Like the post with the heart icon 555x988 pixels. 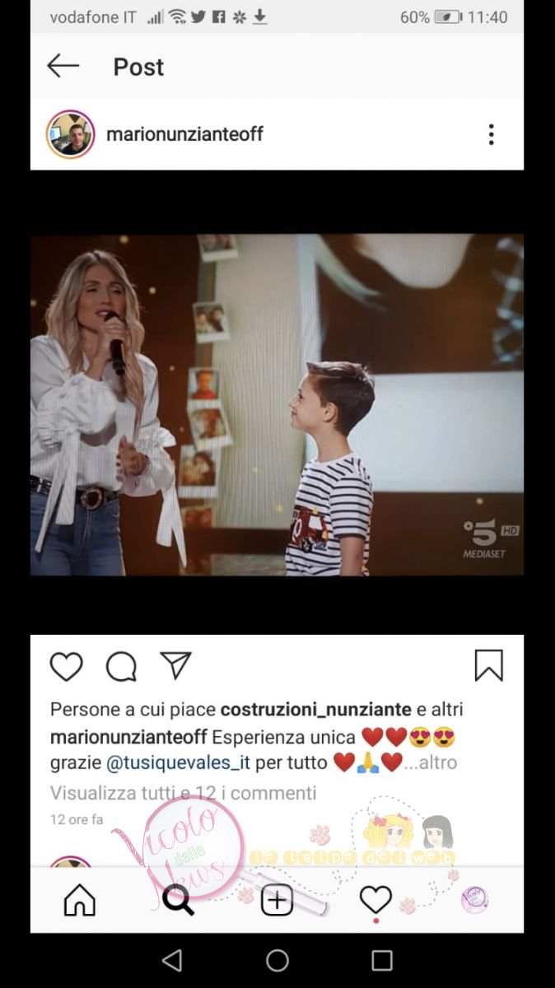67,666
